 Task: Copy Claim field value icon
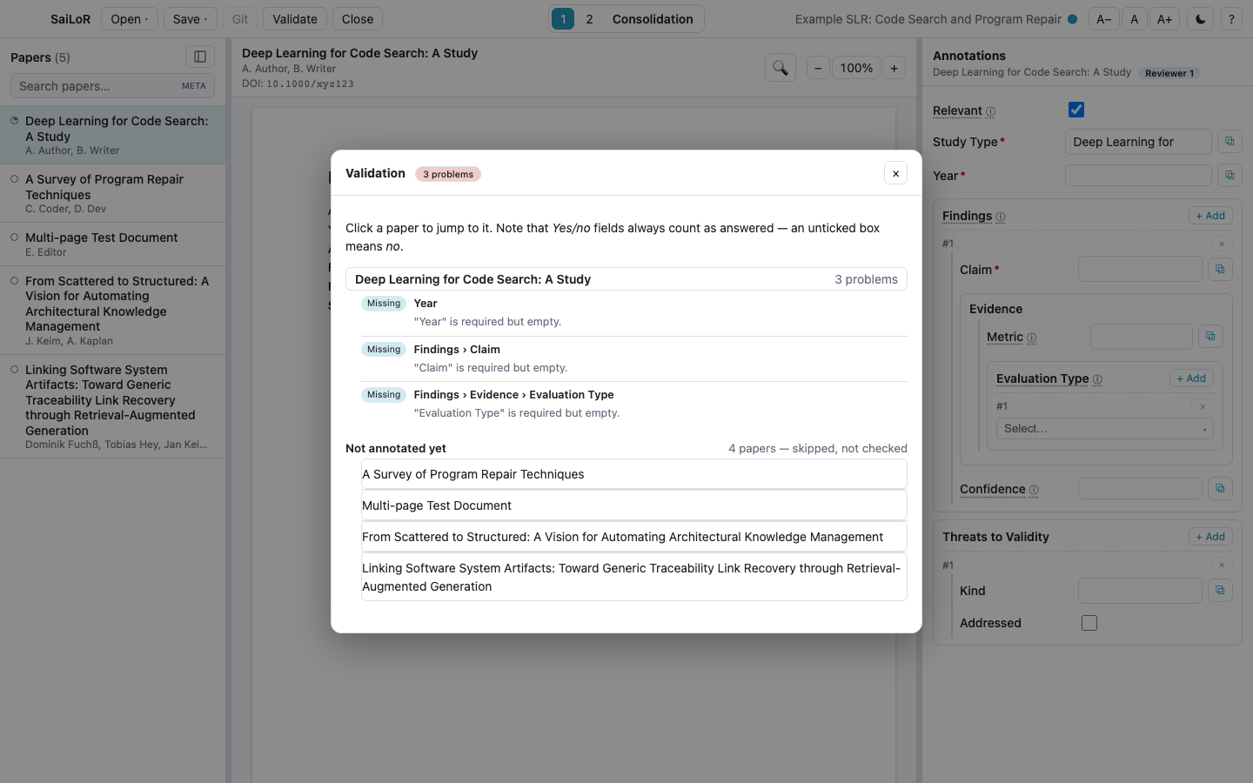tap(1220, 270)
